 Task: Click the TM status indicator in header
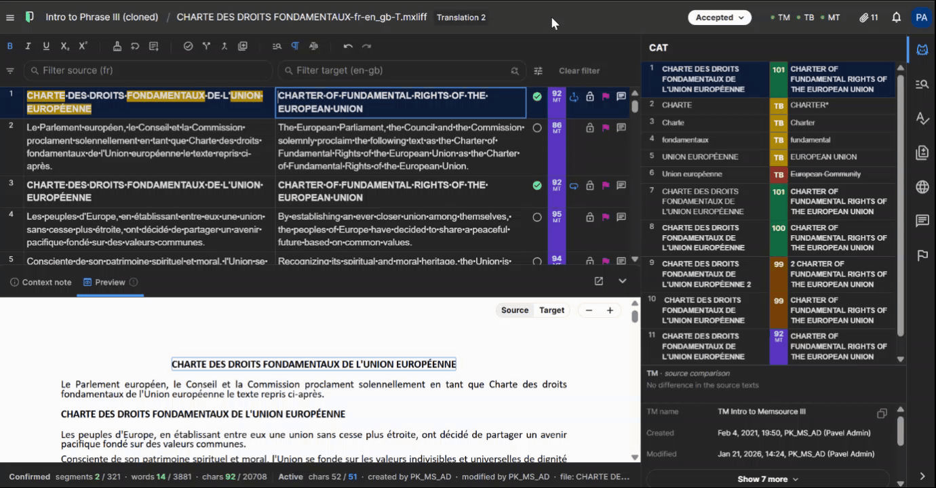pos(781,18)
